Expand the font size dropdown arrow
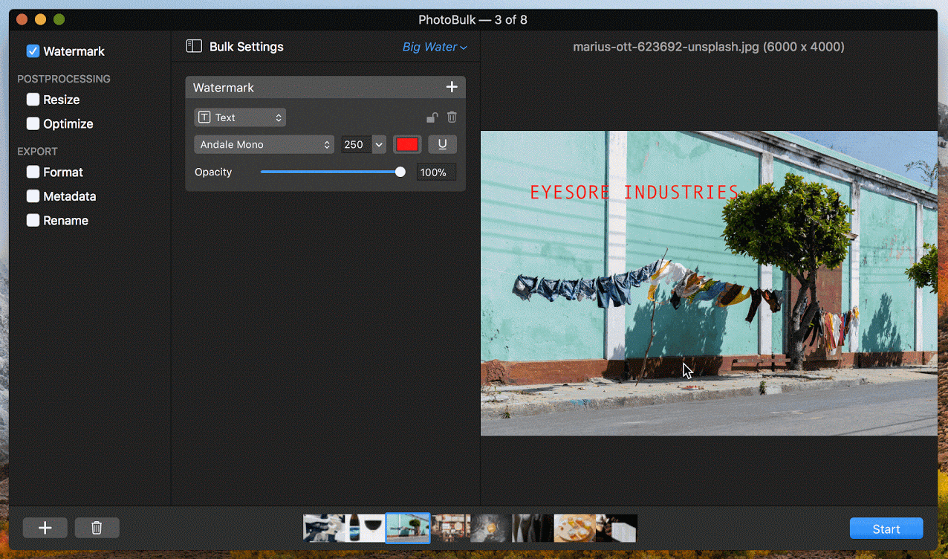 tap(379, 144)
